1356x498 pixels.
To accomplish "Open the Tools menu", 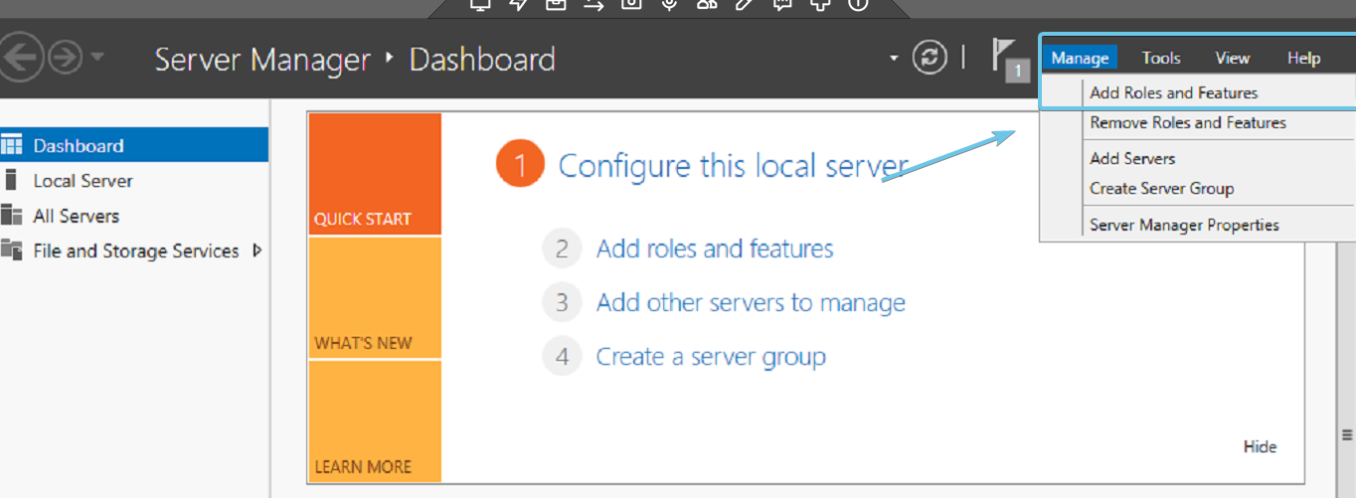I will click(1160, 58).
